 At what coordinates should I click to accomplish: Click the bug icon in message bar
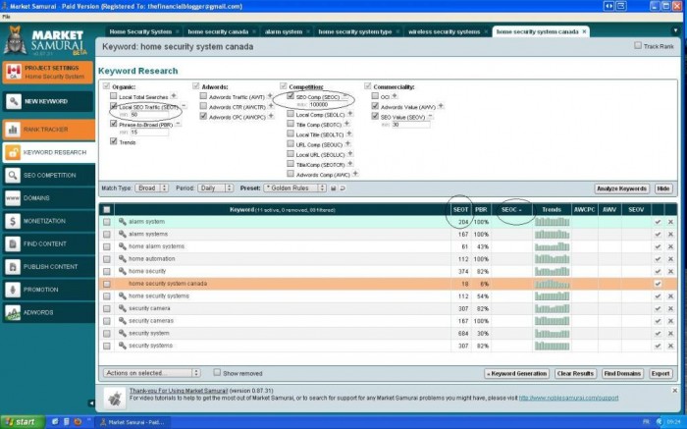[x=115, y=398]
